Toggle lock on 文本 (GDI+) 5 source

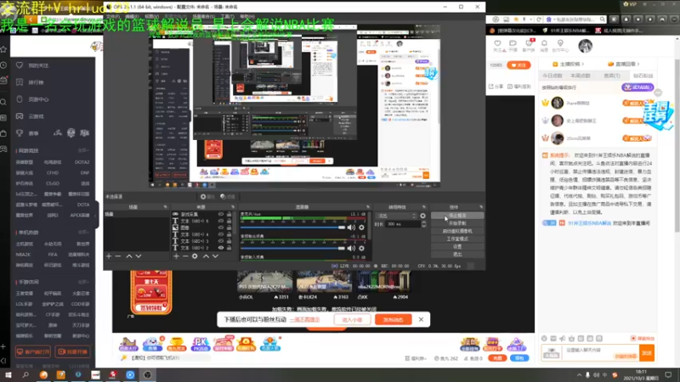pyautogui.click(x=229, y=221)
